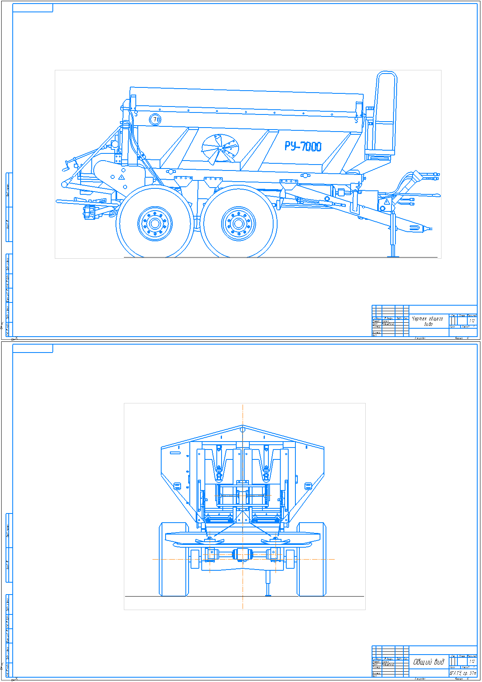The width and height of the screenshot is (482, 682).
Task: Select the "Чертеж общего вида" title block text
Action: pyautogui.click(x=428, y=321)
